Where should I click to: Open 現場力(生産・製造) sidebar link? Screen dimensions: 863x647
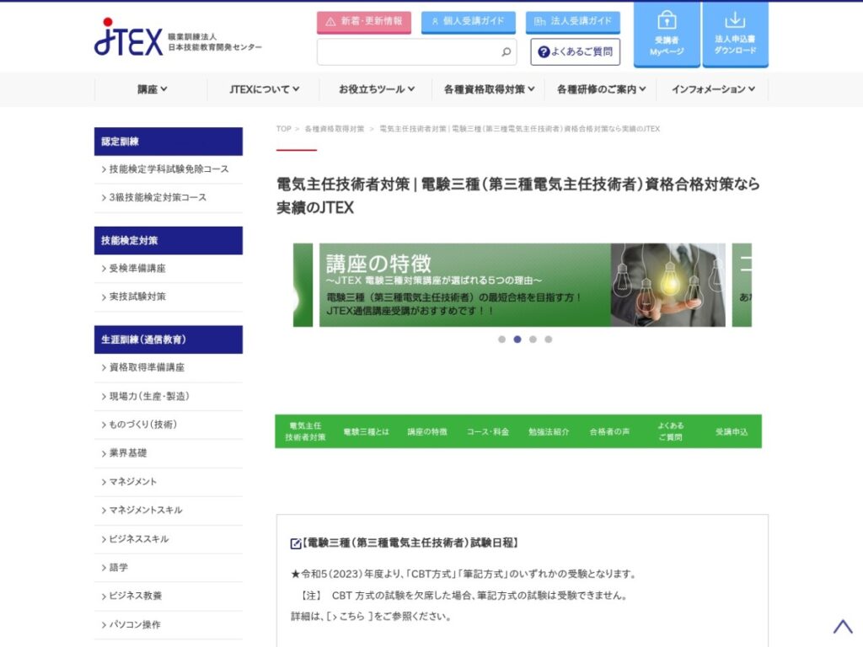tap(169, 396)
